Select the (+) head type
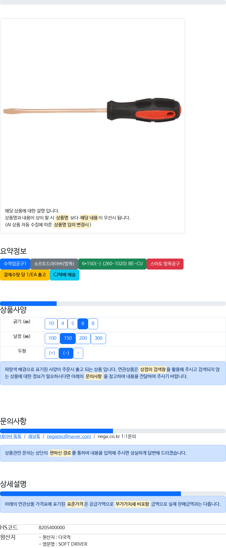The width and height of the screenshot is (226, 548). click(52, 353)
